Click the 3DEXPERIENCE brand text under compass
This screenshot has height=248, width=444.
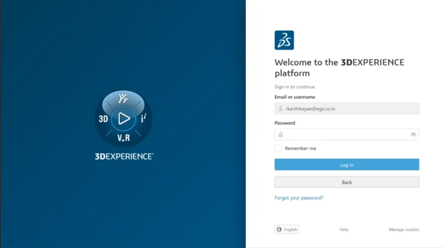(x=124, y=157)
